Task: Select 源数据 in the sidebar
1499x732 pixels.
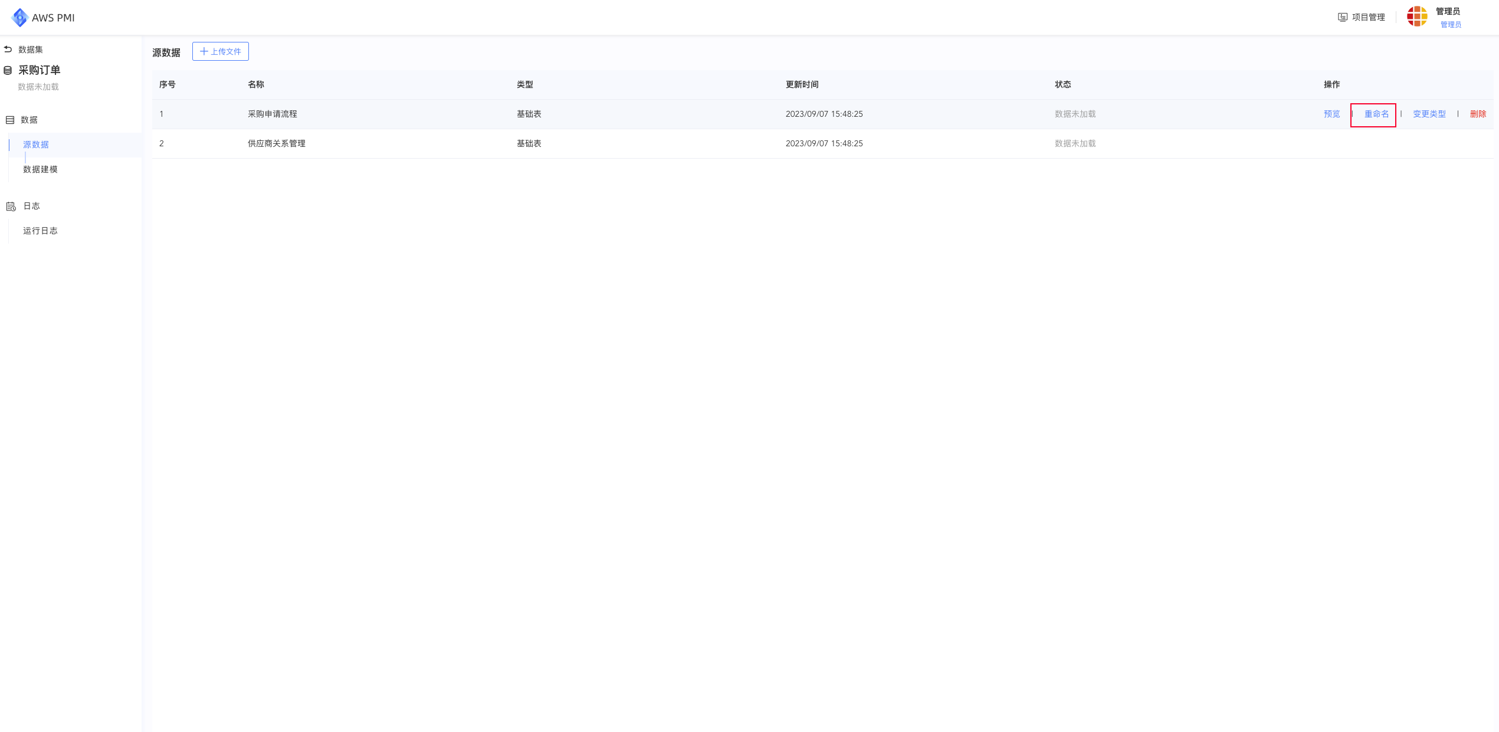Action: 36,145
